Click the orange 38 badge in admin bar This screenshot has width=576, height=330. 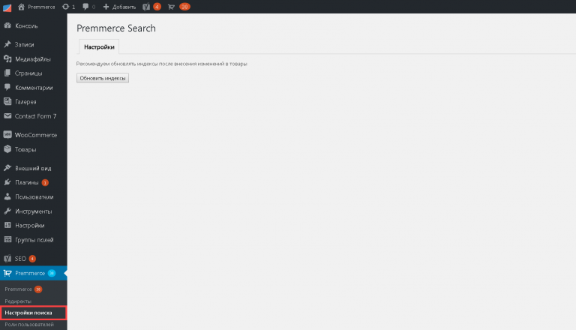pos(184,7)
